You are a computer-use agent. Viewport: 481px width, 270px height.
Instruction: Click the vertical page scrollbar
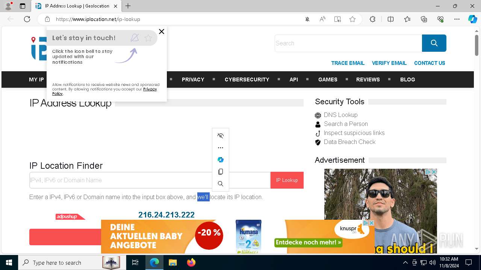tap(476, 46)
